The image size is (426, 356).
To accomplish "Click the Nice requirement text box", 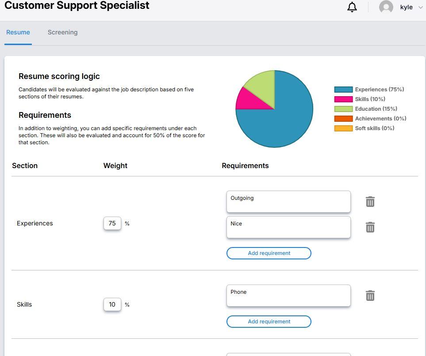I will click(288, 227).
